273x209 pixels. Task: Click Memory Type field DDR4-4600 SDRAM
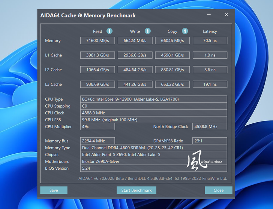click(x=154, y=148)
